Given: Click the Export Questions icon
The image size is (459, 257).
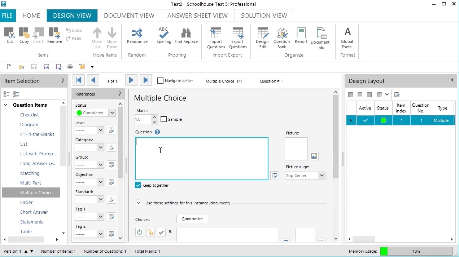Looking at the screenshot, I should pos(237,38).
